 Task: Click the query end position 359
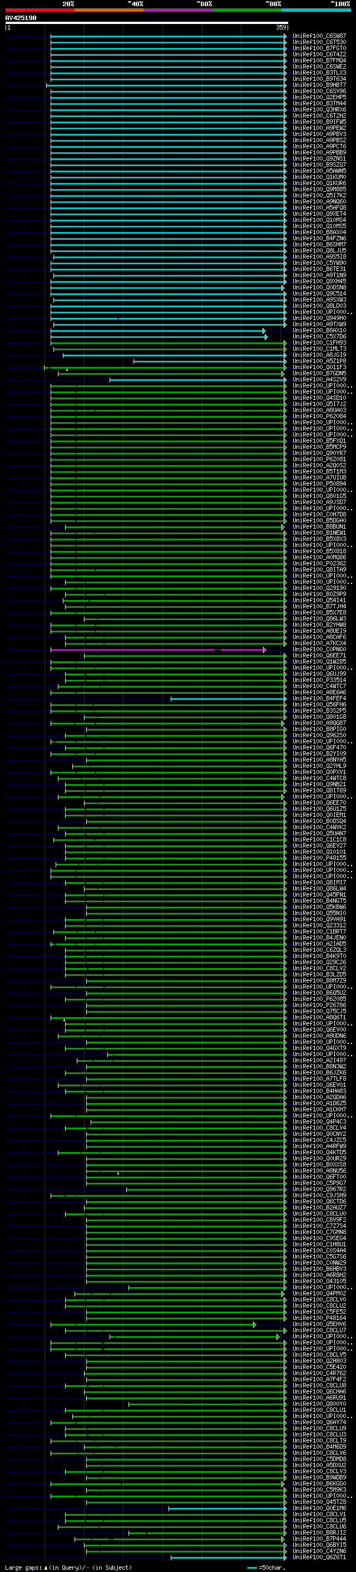click(x=281, y=27)
